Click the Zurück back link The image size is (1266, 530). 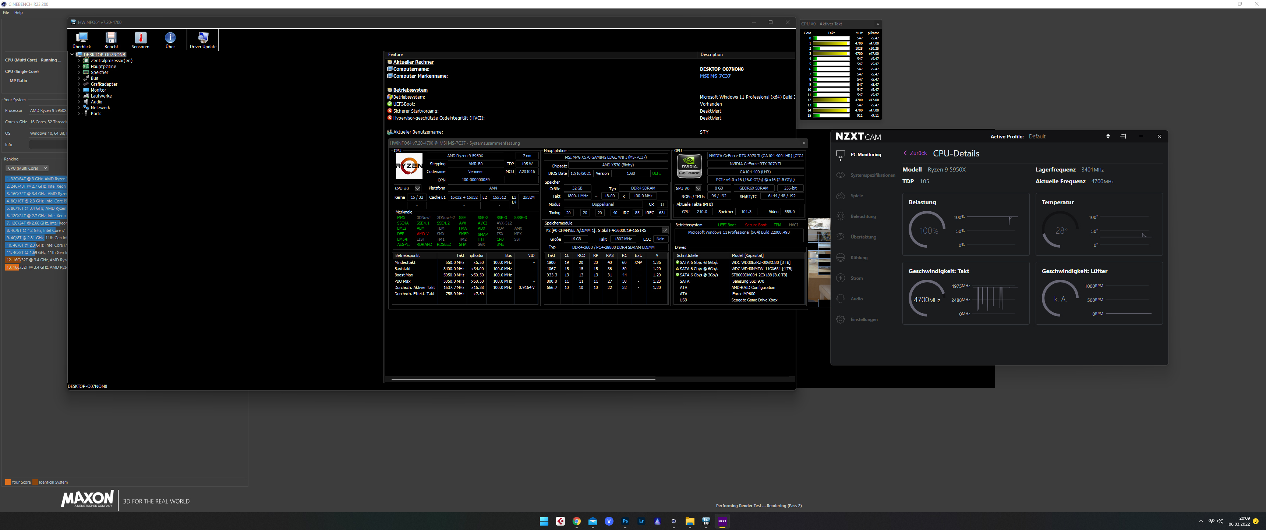(x=915, y=153)
